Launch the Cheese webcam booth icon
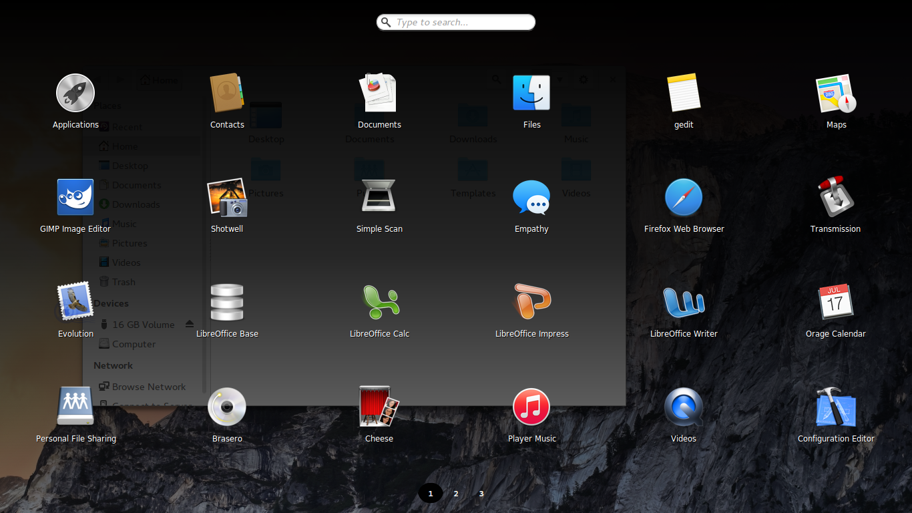The width and height of the screenshot is (912, 513). coord(379,405)
